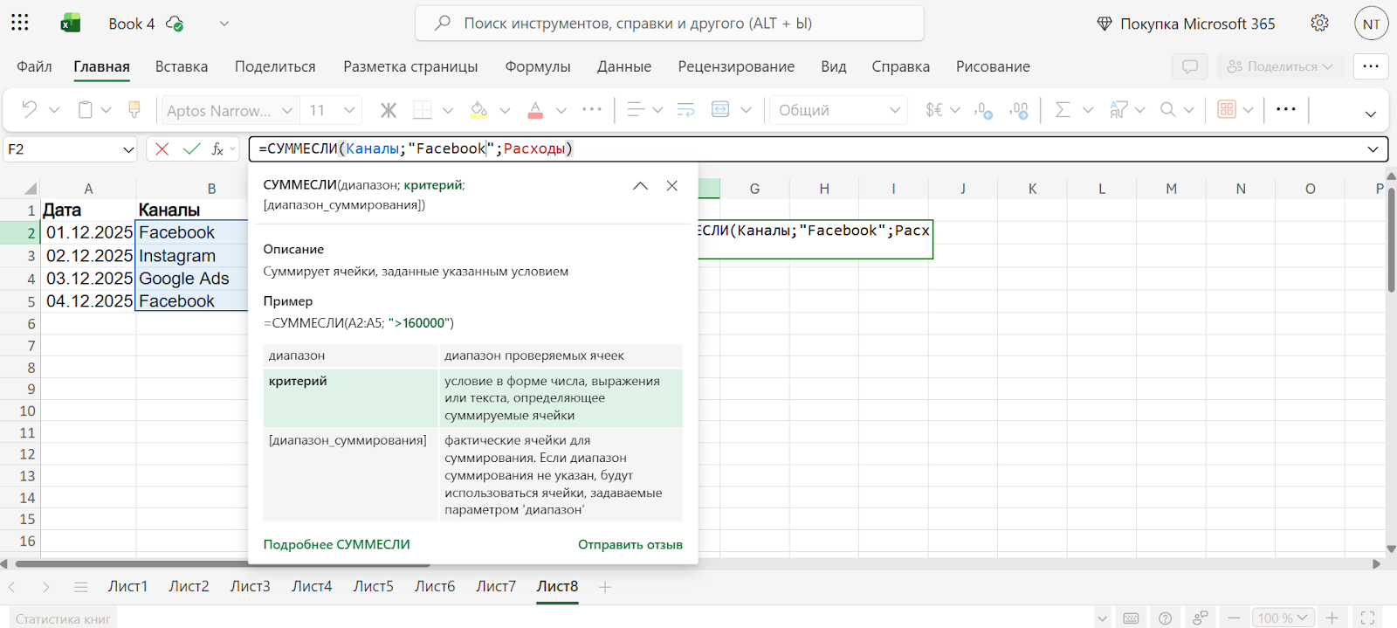Expand the number format dropdown Общий
This screenshot has height=628, width=1397.
(836, 110)
